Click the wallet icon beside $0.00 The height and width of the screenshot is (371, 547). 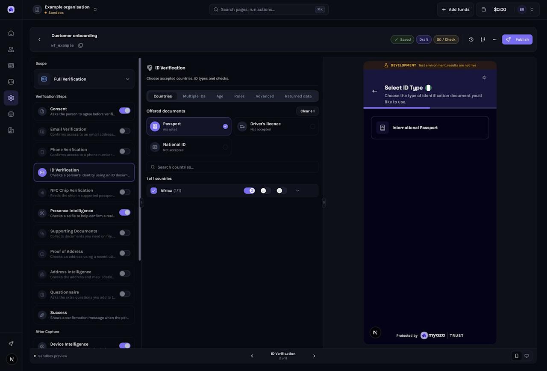pos(484,9)
